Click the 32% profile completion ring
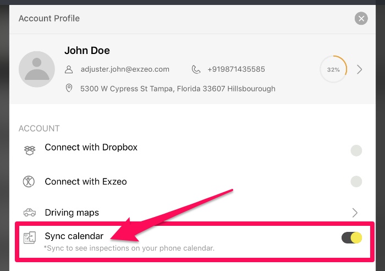 click(333, 69)
